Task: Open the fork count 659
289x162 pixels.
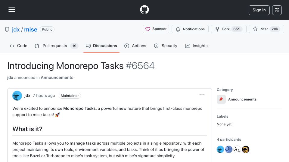Action: tap(237, 29)
